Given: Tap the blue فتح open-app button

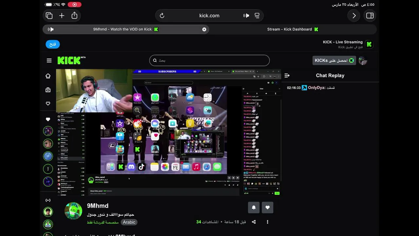Looking at the screenshot, I should pyautogui.click(x=53, y=44).
